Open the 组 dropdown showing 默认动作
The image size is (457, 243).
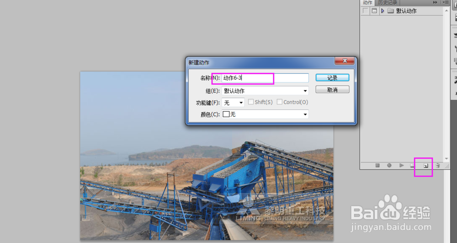(x=265, y=91)
